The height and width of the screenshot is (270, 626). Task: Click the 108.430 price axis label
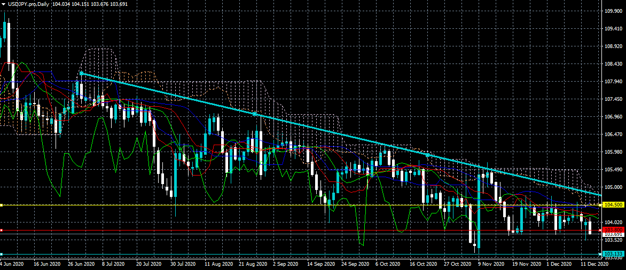coord(613,64)
